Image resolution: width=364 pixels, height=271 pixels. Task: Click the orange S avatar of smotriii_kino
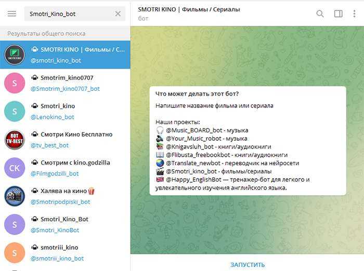click(x=15, y=253)
